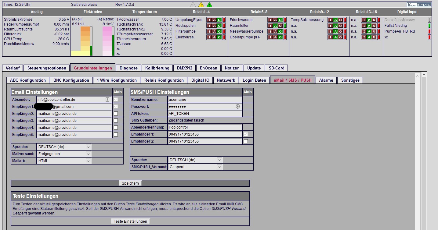Image resolution: width=438 pixels, height=230 pixels.
Task: Open the SD-Card tab
Action: coord(276,68)
